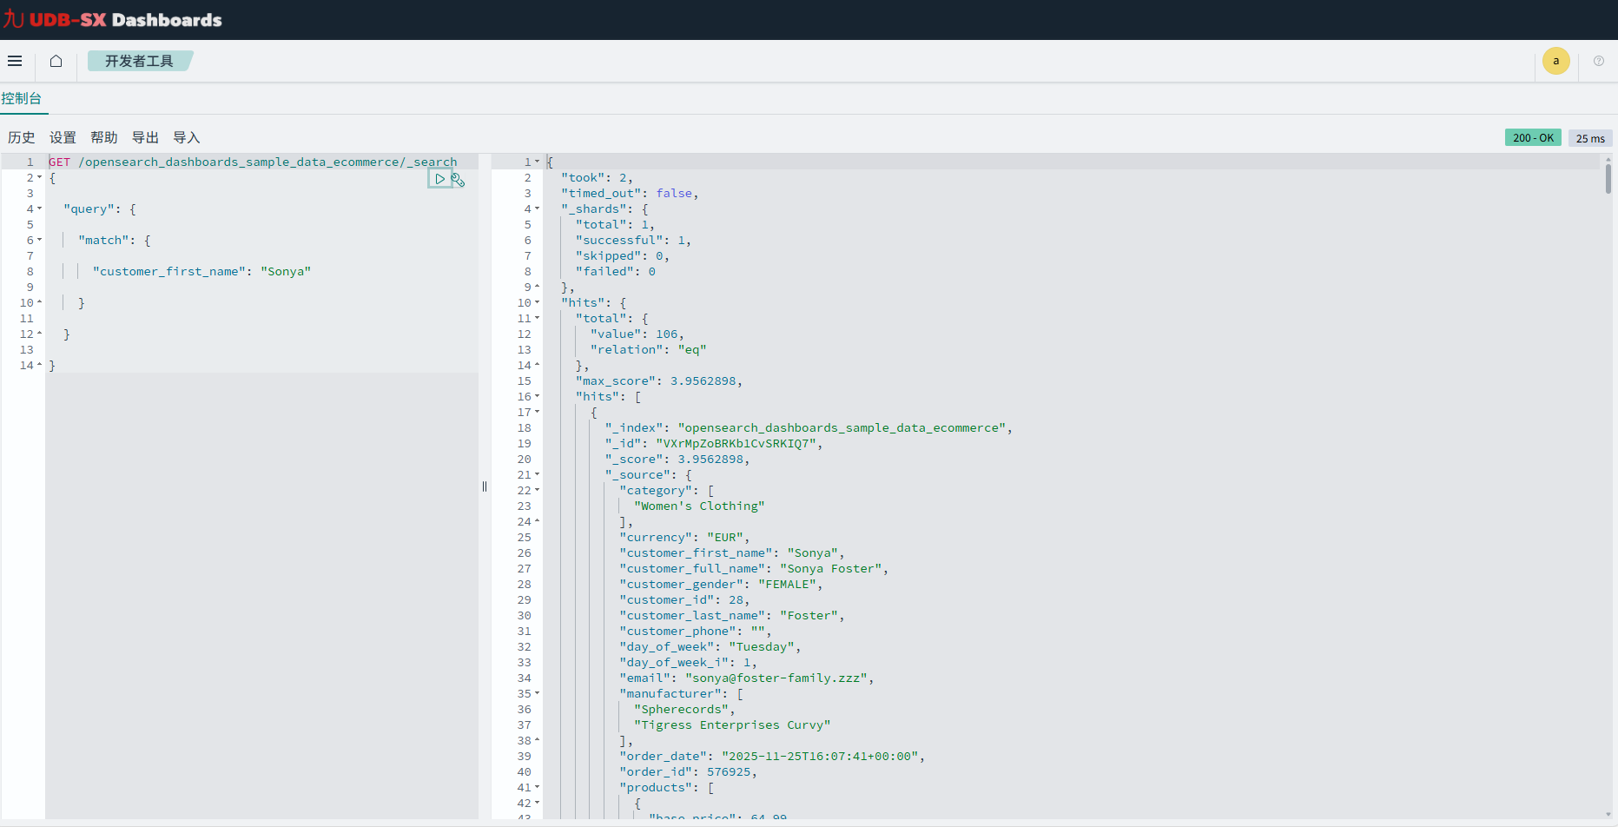Click the response pane vertical scrollbar
The height and width of the screenshot is (827, 1618).
click(x=1608, y=179)
